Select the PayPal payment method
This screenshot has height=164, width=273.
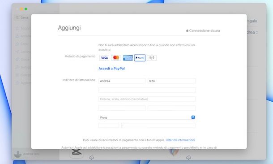(x=140, y=58)
